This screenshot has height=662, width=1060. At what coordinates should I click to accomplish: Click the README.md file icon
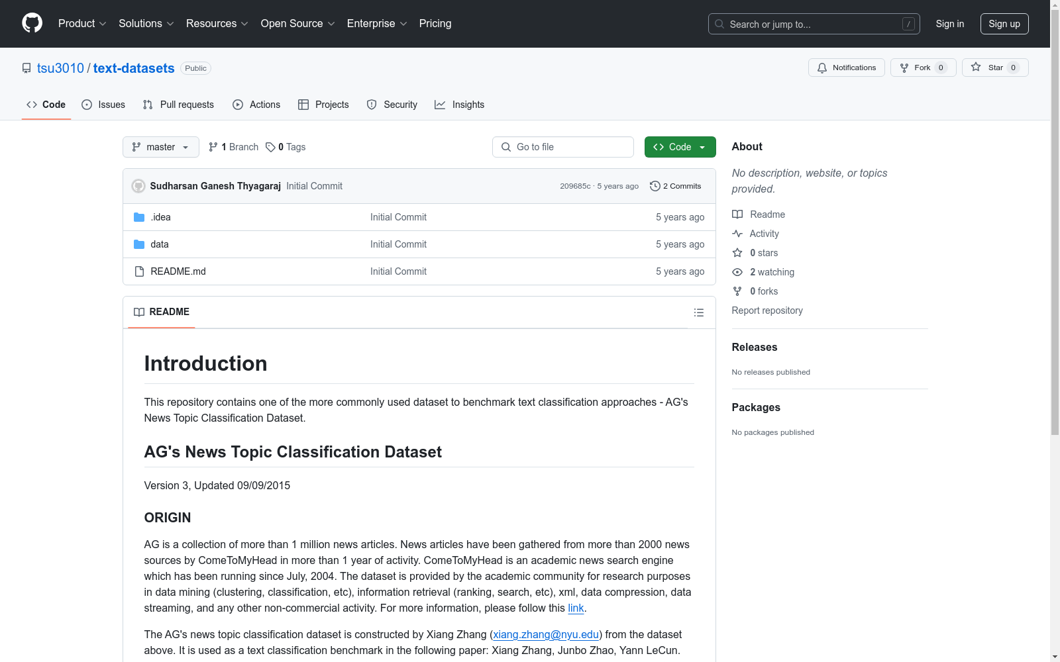coord(139,271)
